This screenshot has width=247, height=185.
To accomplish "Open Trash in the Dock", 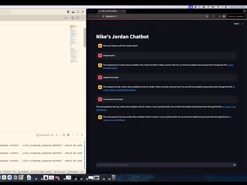I will 114,178.
